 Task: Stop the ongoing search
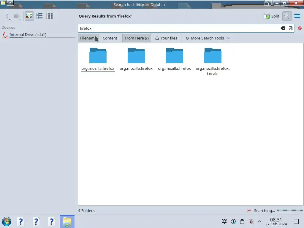click(249, 210)
